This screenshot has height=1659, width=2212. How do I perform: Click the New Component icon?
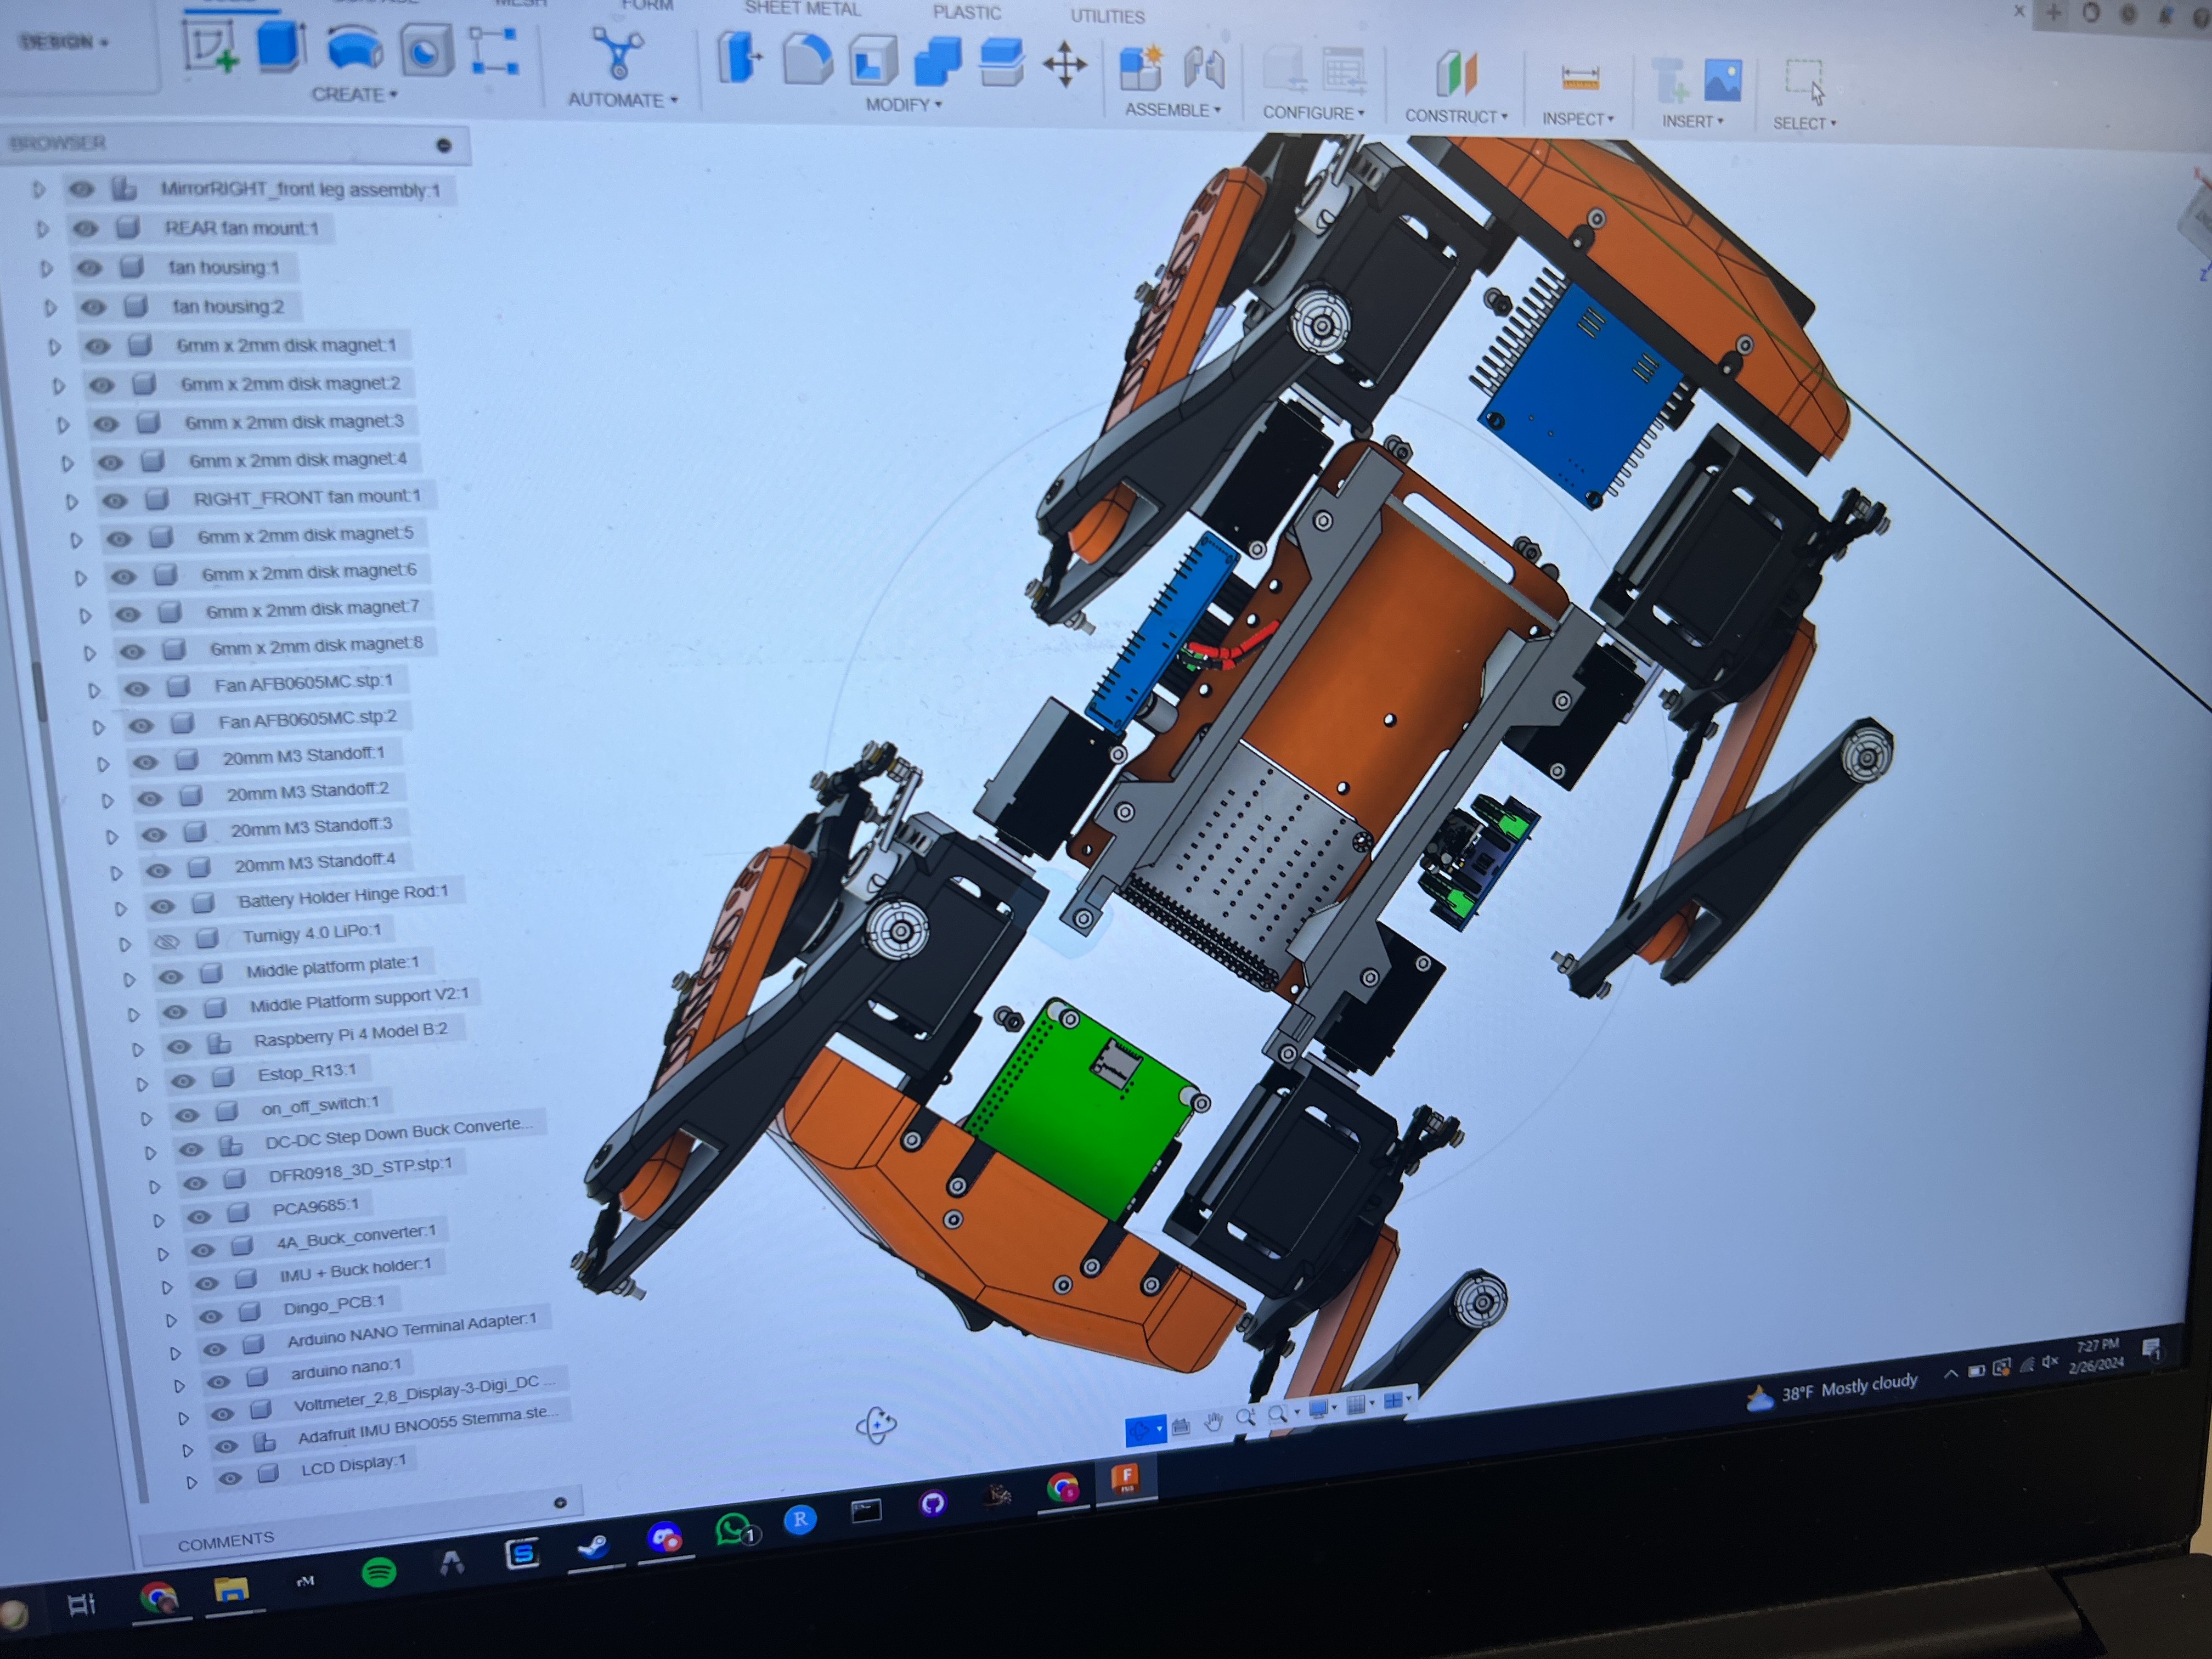pos(1141,68)
